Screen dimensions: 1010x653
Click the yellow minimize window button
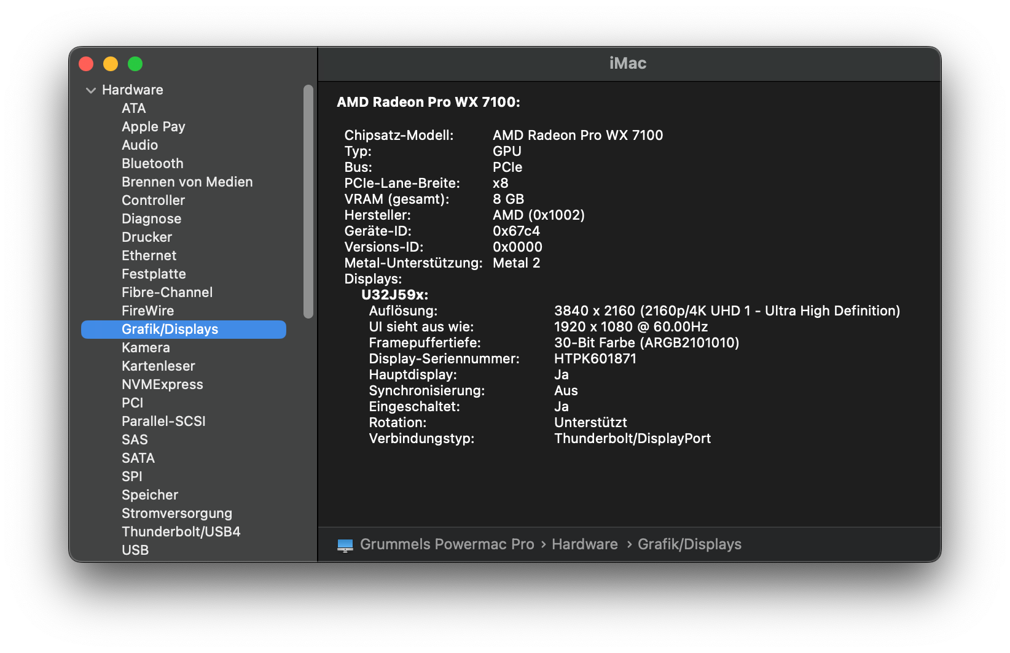click(x=111, y=64)
